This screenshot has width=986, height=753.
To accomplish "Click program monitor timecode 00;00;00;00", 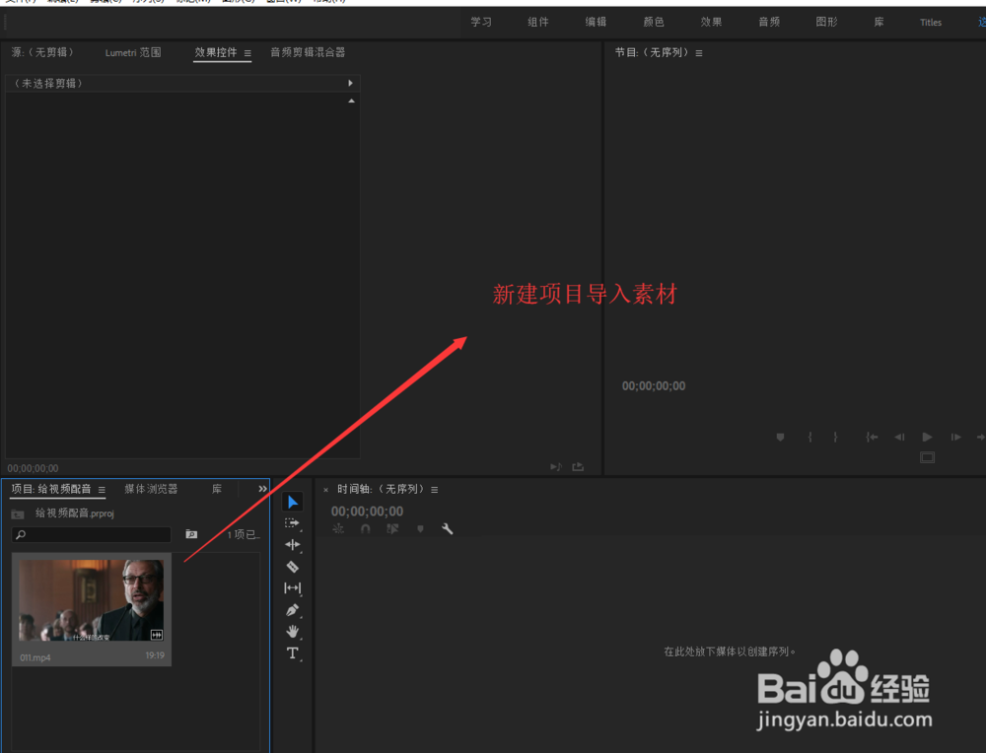I will (654, 386).
